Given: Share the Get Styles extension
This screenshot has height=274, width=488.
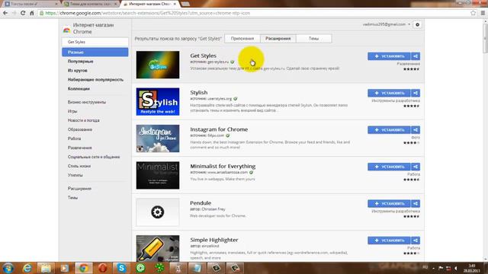Looking at the screenshot, I should pos(416,56).
